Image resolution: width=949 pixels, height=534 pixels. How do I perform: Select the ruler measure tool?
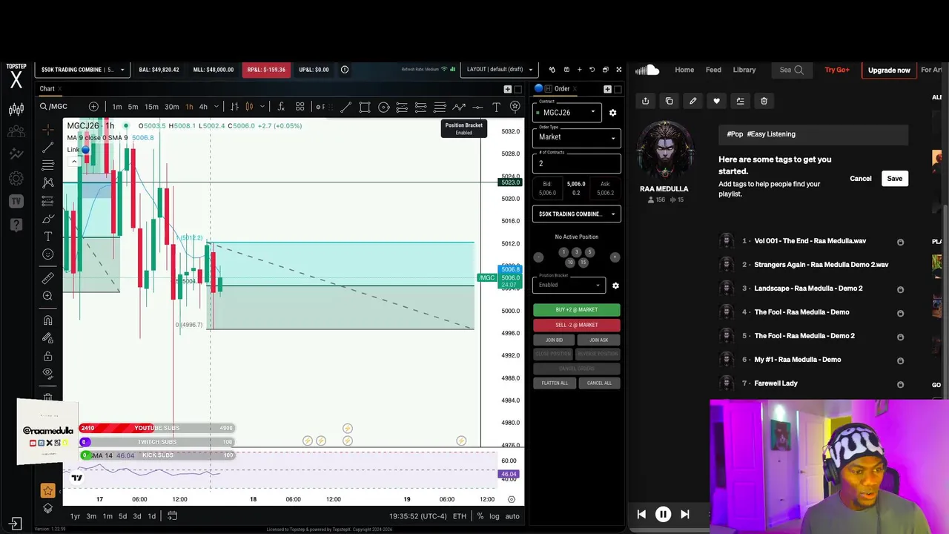coord(48,278)
